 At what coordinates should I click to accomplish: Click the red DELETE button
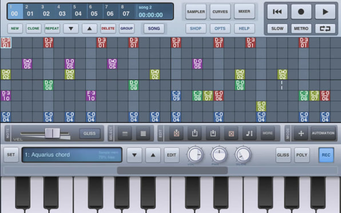tap(108, 29)
